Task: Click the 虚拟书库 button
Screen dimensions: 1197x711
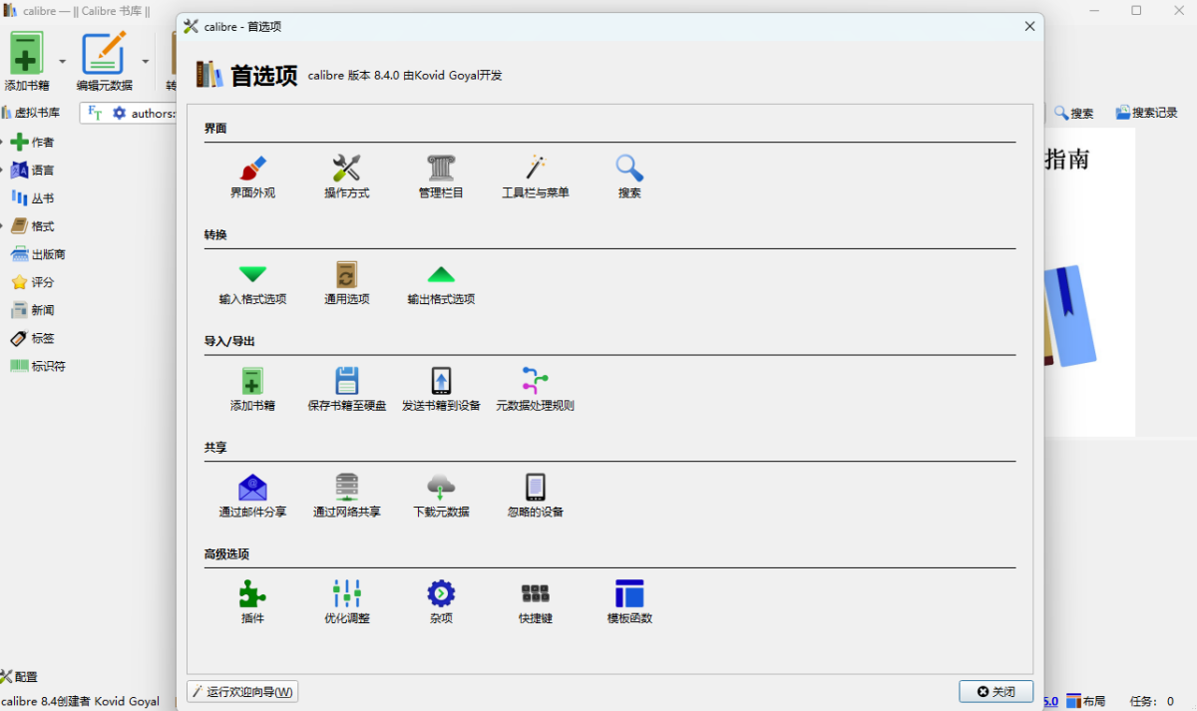Action: (31, 113)
